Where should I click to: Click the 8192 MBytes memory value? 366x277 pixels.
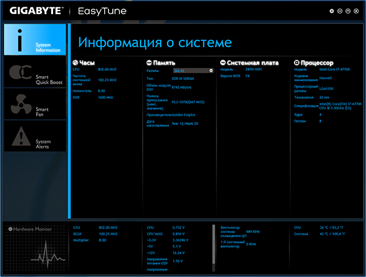pyautogui.click(x=182, y=87)
